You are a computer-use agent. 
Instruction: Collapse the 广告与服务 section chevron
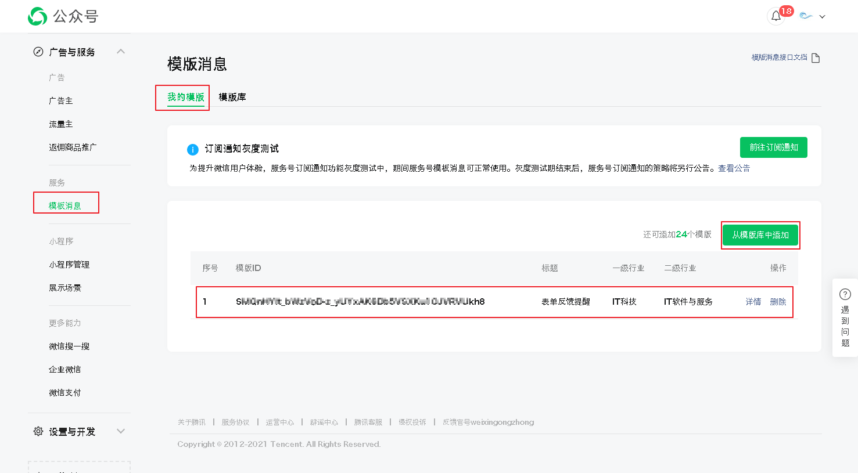point(121,52)
